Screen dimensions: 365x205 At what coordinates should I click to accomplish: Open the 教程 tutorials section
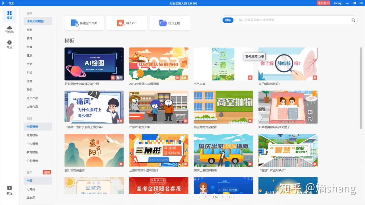pyautogui.click(x=9, y=190)
